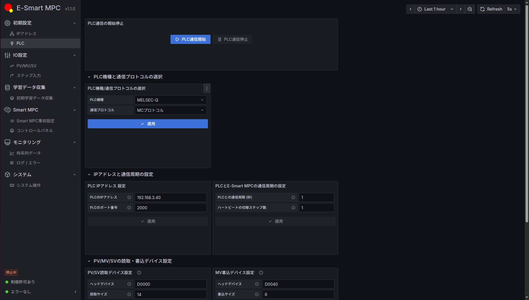Screen dimensions: 529x300
Task: Collapse the 学習データ収集 sidebar group
Action: (x=75, y=88)
